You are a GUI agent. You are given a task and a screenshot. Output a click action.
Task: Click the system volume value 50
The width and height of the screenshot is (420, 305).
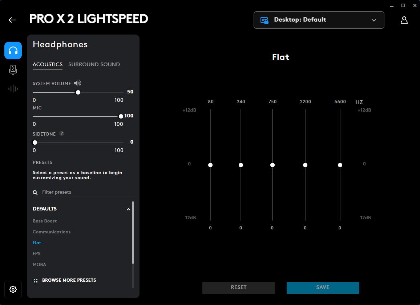(x=130, y=92)
